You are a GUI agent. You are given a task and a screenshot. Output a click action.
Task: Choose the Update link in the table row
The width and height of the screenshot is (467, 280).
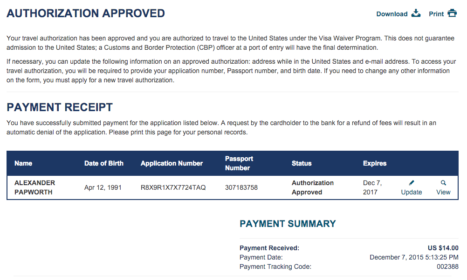tap(412, 192)
